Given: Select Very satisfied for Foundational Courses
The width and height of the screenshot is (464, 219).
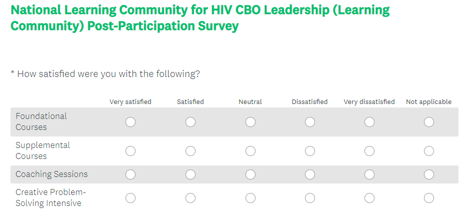Looking at the screenshot, I should [x=130, y=122].
